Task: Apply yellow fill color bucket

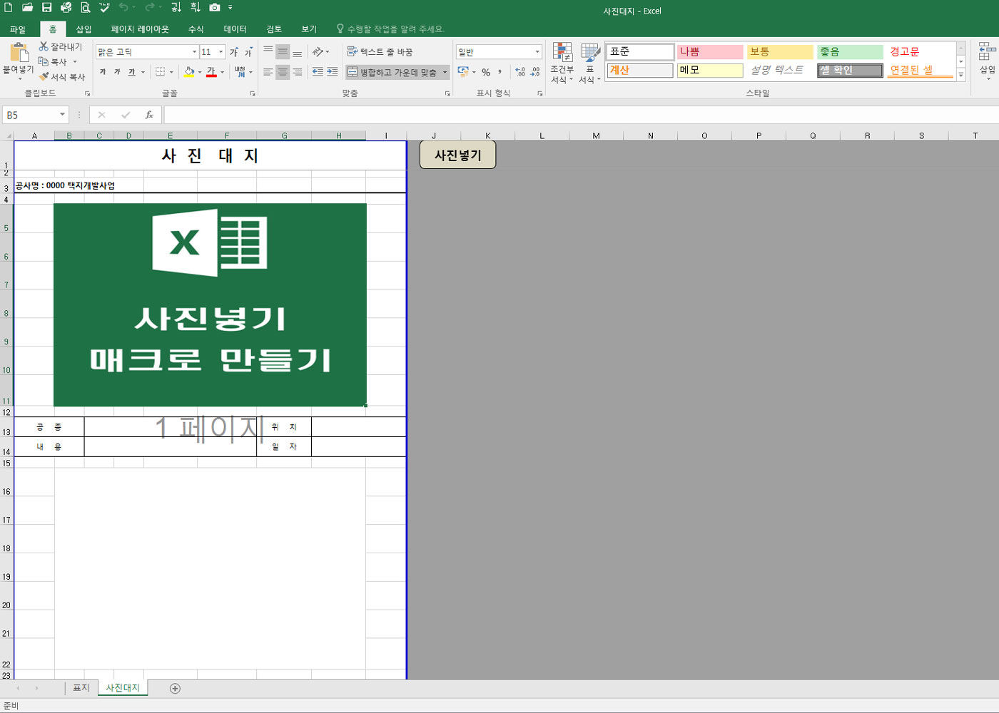Action: click(189, 72)
